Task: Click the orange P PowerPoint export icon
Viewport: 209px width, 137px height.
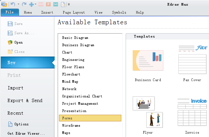Action: coord(48,4)
